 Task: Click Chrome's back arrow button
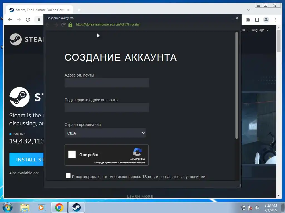click(10, 20)
